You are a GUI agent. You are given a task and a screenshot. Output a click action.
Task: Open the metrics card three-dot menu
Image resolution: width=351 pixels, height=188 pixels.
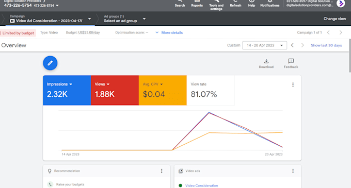click(293, 84)
